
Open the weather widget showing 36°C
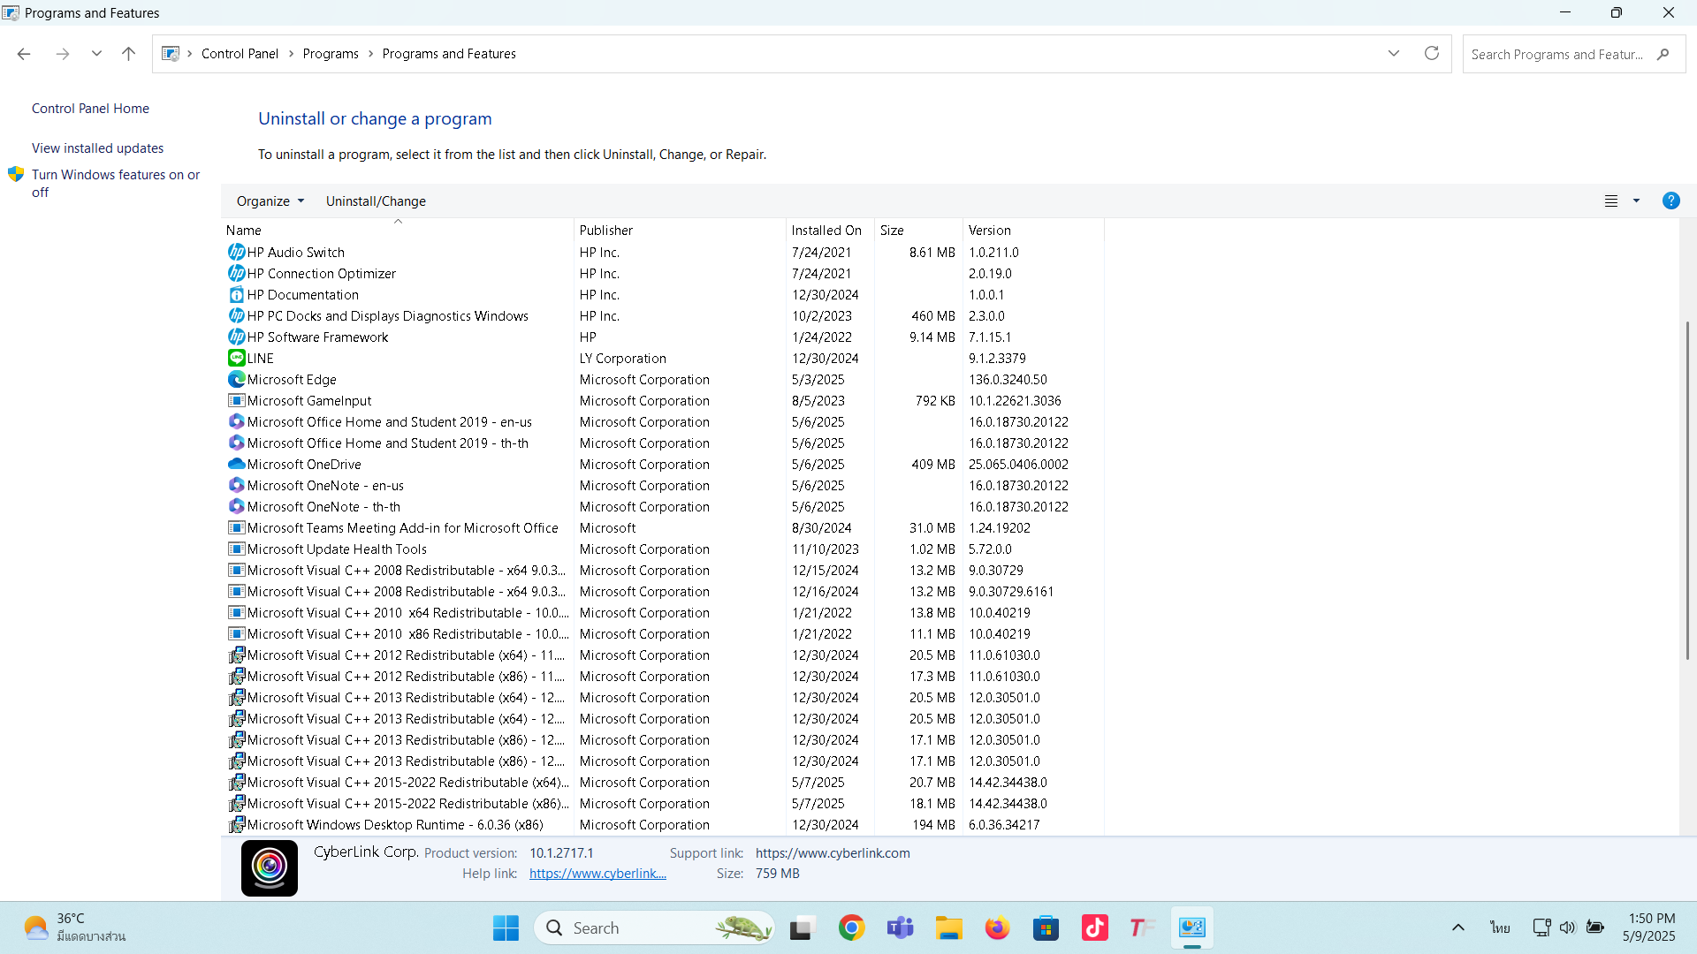[74, 927]
